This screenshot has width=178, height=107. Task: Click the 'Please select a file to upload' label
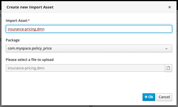tap(30, 59)
